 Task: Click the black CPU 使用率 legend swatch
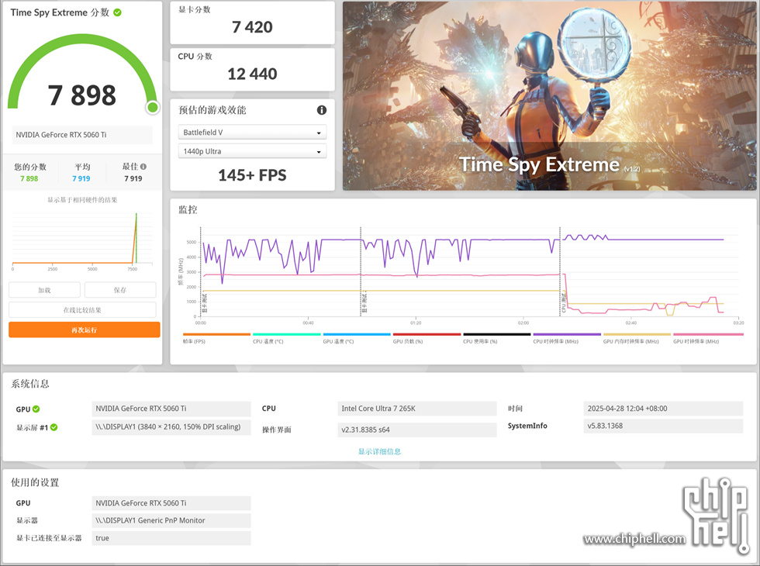[x=497, y=334]
